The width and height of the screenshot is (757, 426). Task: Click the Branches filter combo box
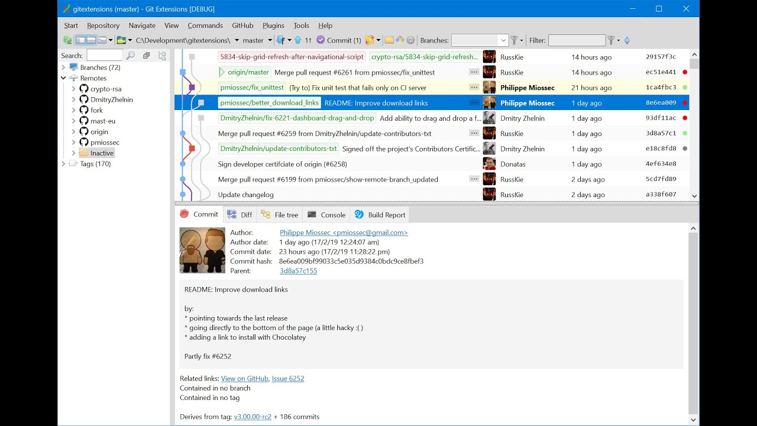(x=480, y=40)
